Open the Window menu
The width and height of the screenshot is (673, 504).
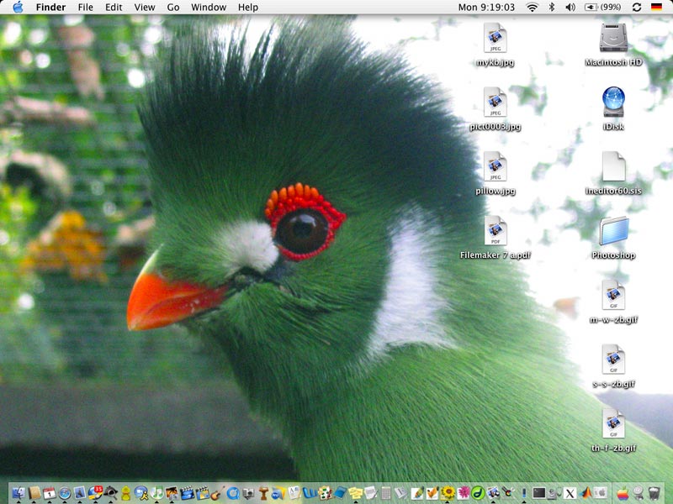coord(208,8)
